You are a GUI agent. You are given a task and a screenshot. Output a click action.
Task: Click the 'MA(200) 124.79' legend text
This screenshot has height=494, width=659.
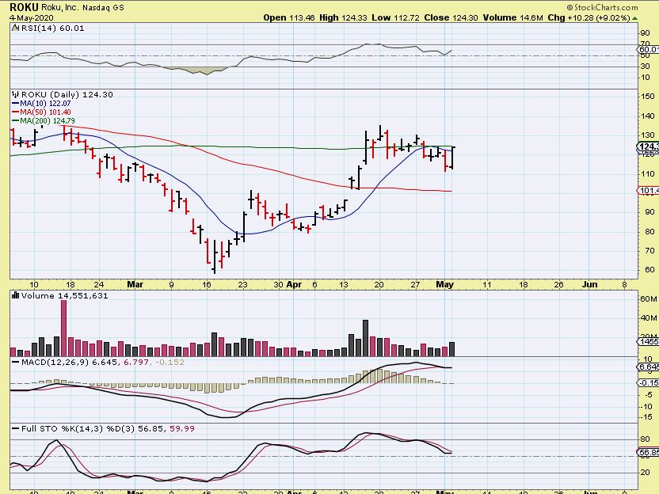coord(48,121)
